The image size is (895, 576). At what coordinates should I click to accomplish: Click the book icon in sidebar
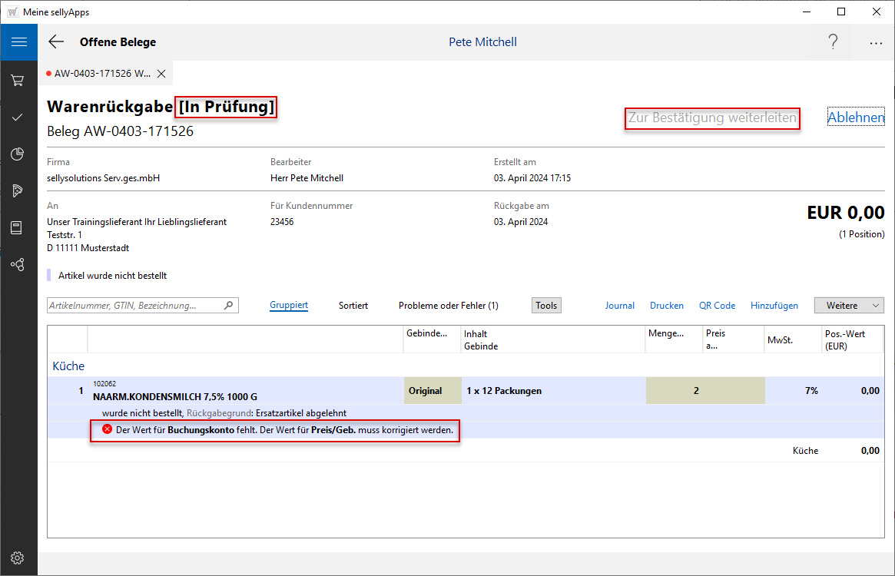click(x=18, y=227)
